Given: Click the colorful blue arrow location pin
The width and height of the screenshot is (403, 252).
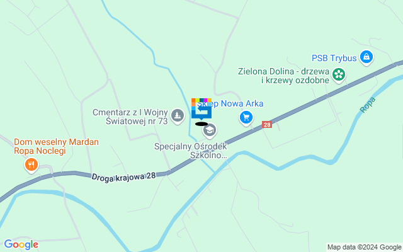Looking at the screenshot, I should pyautogui.click(x=201, y=108).
